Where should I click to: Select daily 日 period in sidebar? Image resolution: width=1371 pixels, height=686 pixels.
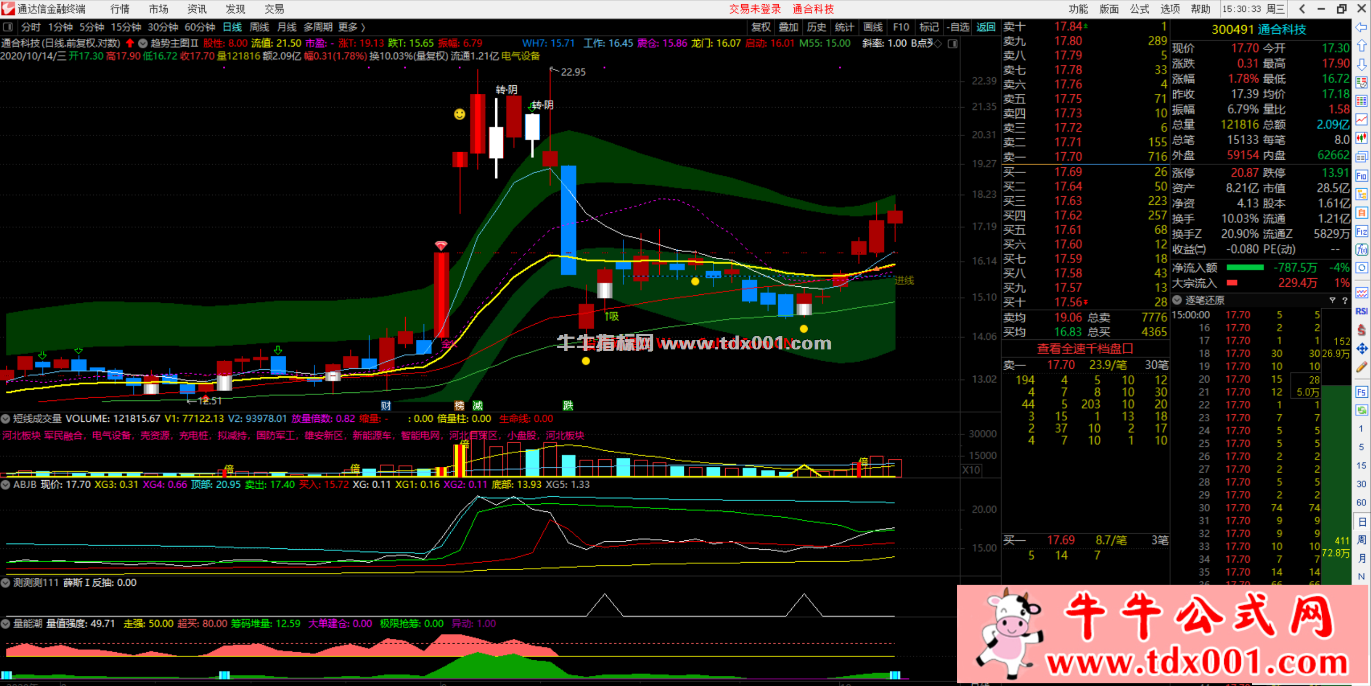tap(1361, 522)
